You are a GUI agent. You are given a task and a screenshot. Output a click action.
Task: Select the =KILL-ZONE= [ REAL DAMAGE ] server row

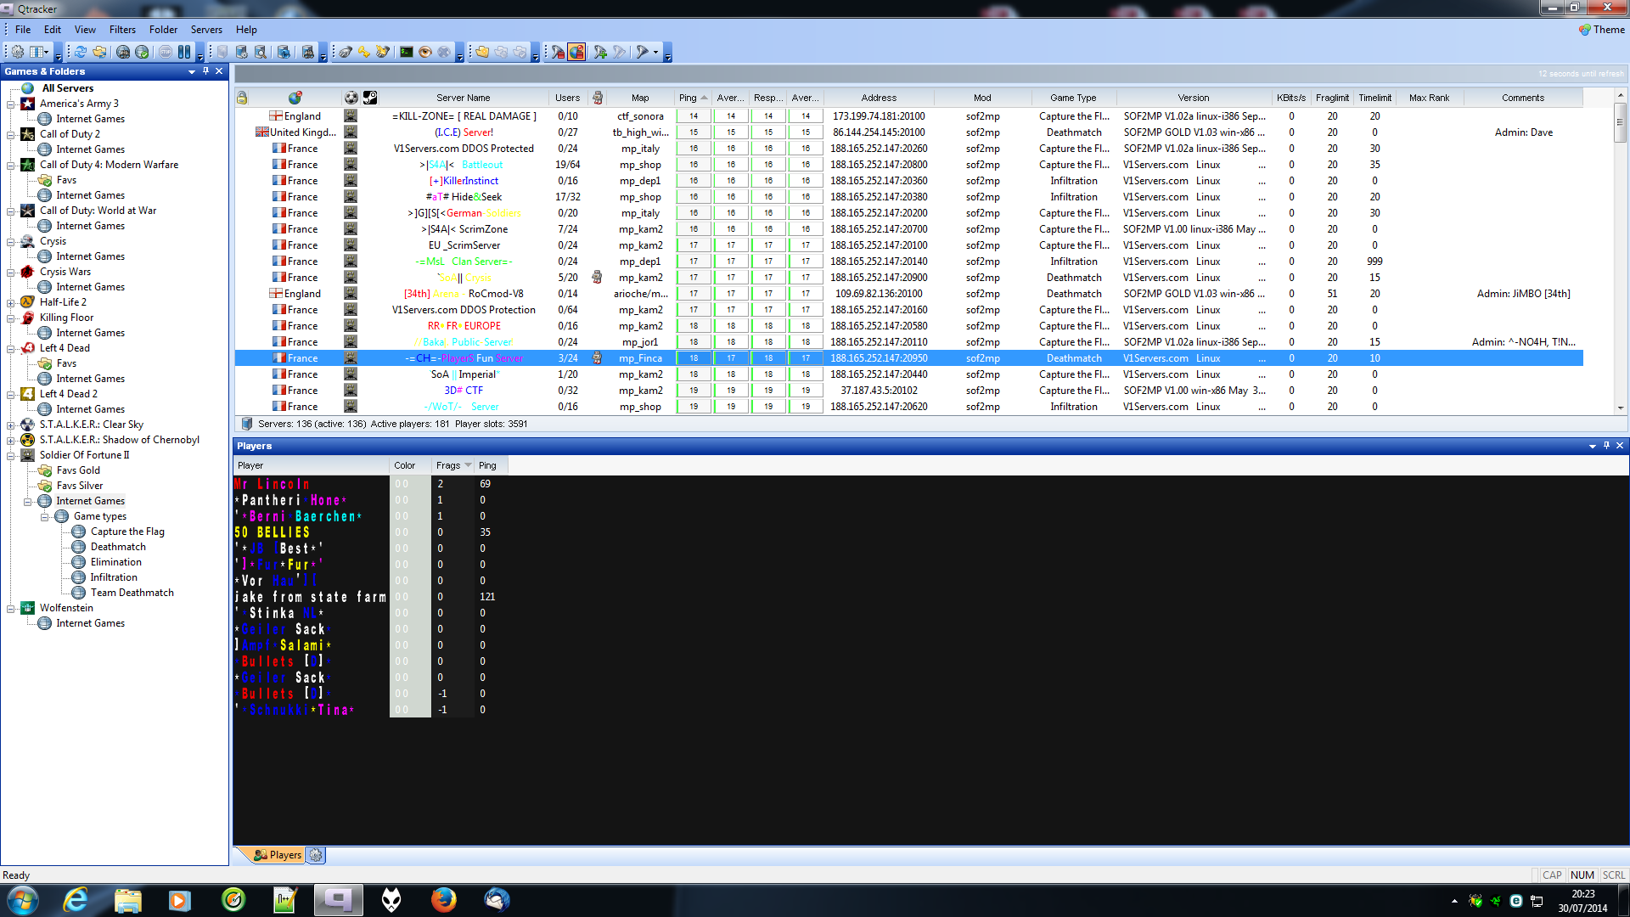[908, 116]
